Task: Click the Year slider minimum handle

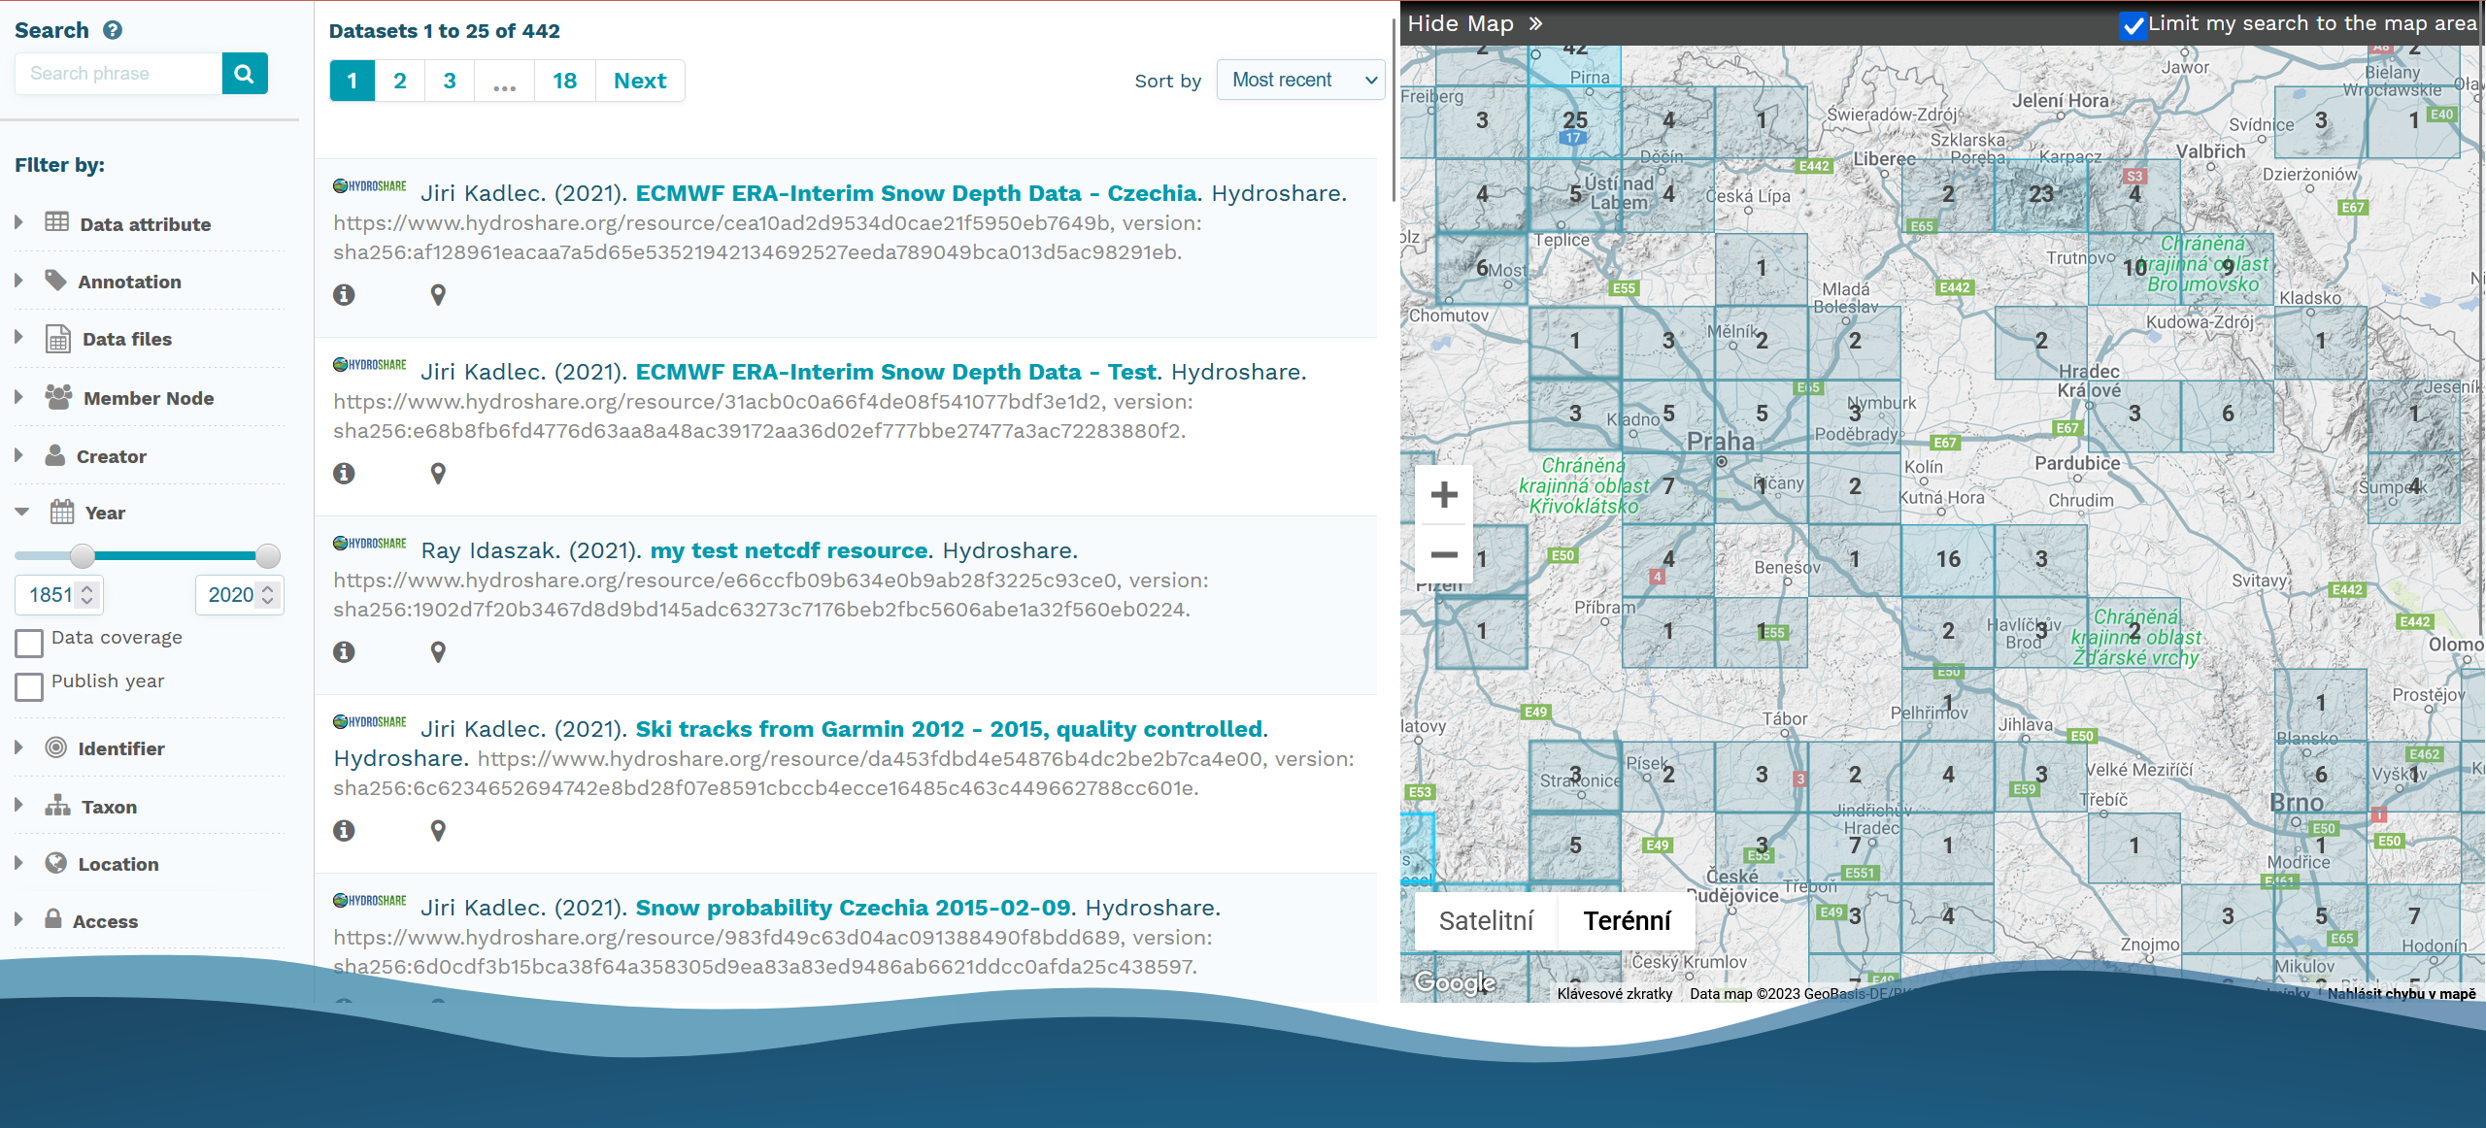Action: tap(83, 555)
